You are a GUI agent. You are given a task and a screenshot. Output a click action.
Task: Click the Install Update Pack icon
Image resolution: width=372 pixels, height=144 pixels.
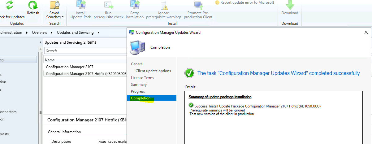pos(81,5)
